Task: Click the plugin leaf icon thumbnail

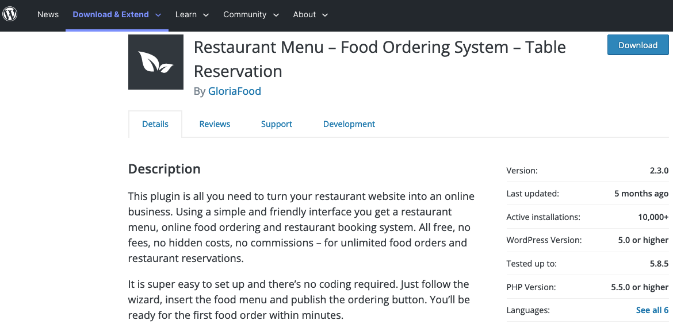Action: 156,62
